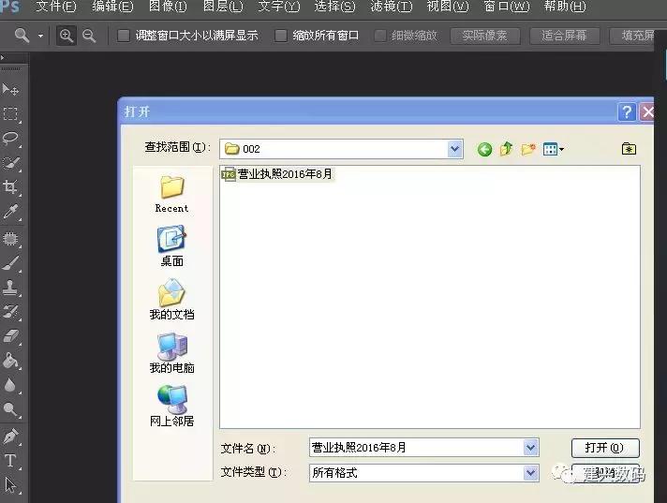Jump to 桌面 in places bar
This screenshot has height=503, width=667.
tap(171, 246)
